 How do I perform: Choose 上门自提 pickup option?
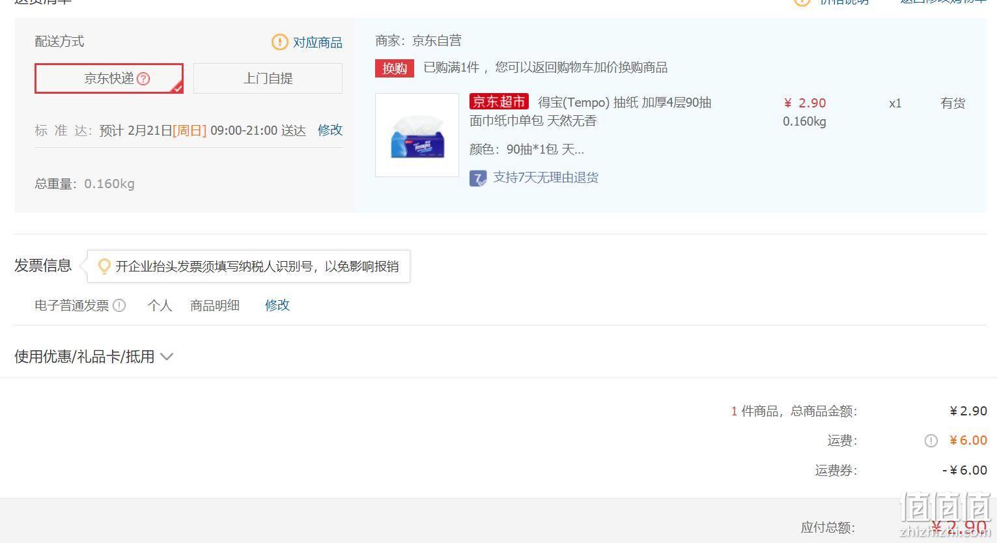268,78
